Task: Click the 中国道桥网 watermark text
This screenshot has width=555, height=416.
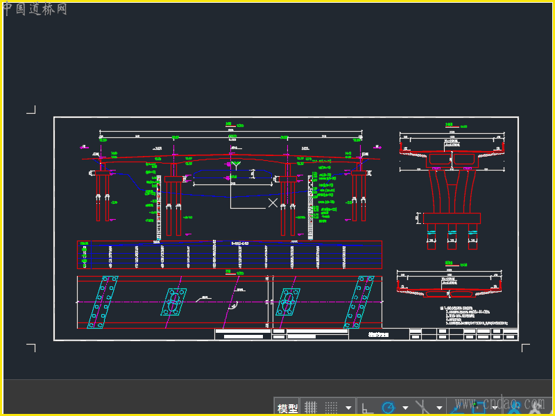Action: click(35, 9)
